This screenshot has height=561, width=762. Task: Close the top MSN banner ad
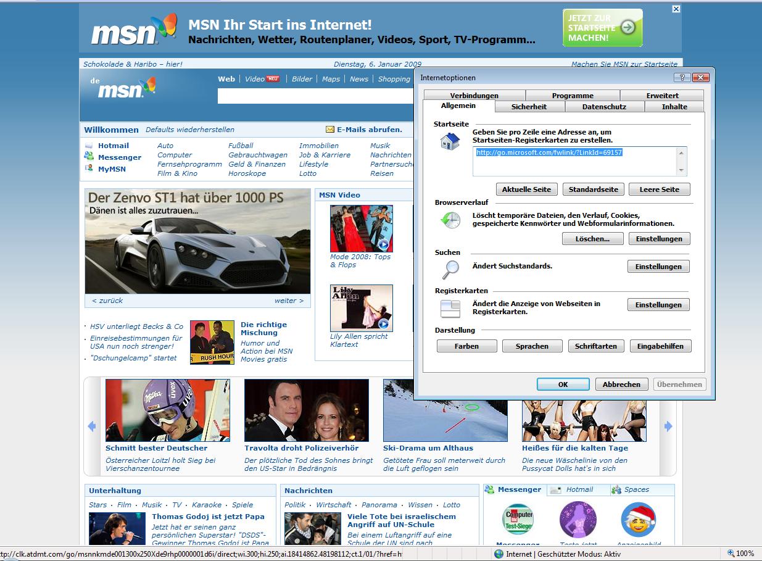[676, 9]
